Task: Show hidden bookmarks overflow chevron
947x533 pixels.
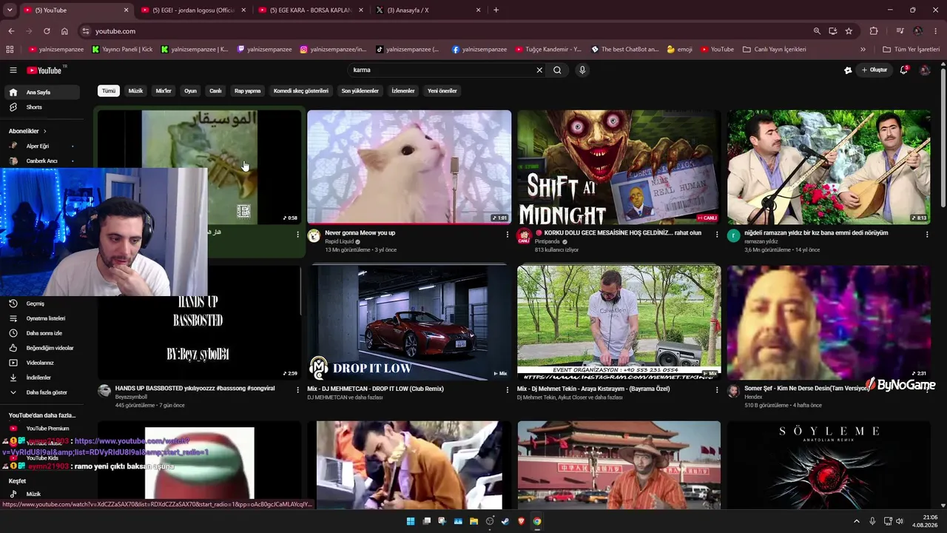Action: click(x=863, y=50)
